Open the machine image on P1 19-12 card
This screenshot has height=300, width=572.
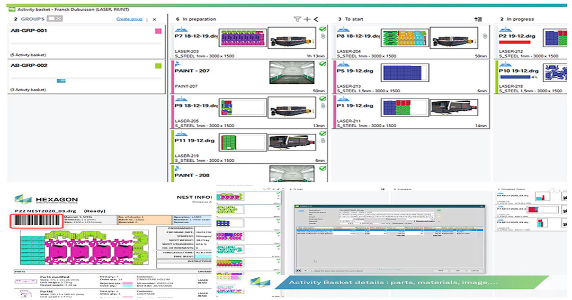(x=454, y=107)
